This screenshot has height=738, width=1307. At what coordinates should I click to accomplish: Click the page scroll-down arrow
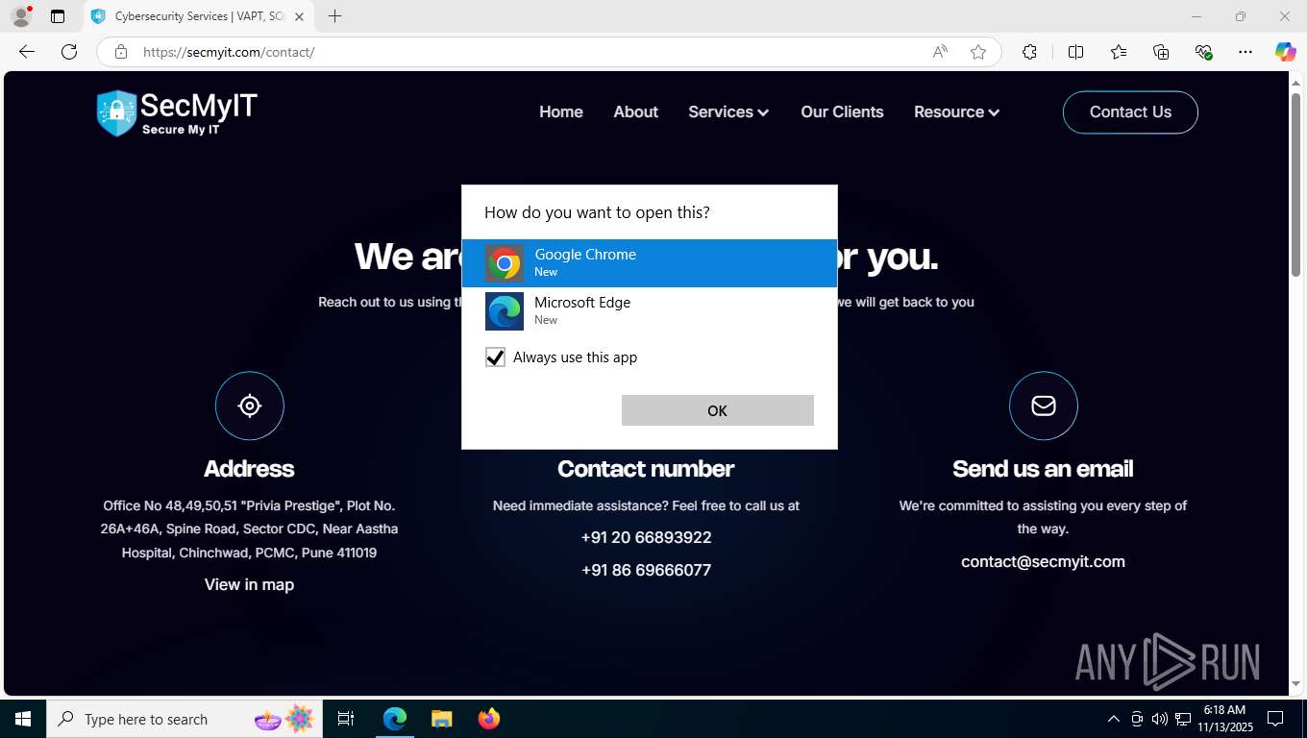click(x=1295, y=684)
